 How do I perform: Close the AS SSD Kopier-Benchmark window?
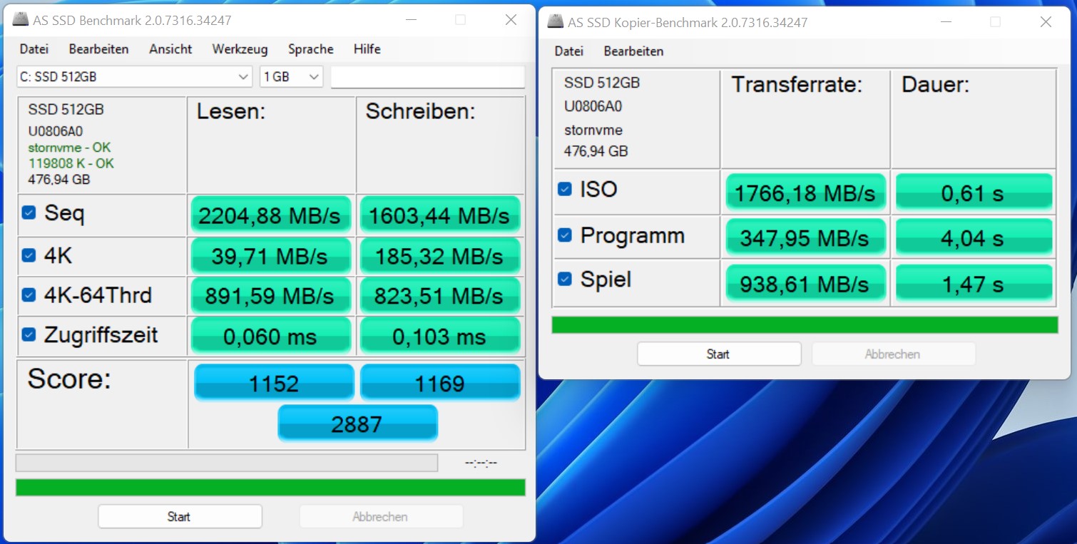click(x=1046, y=22)
